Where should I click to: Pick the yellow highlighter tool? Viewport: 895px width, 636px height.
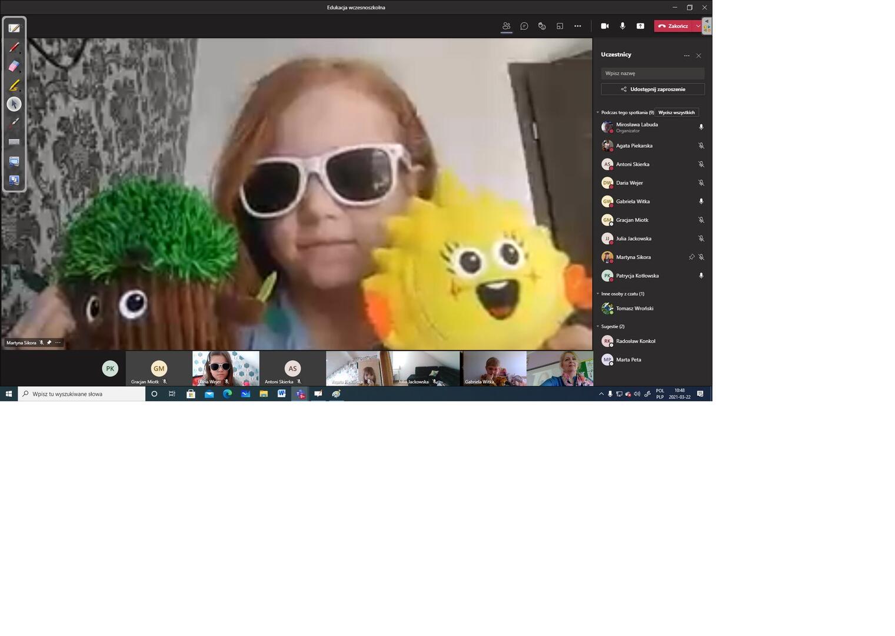tap(14, 85)
